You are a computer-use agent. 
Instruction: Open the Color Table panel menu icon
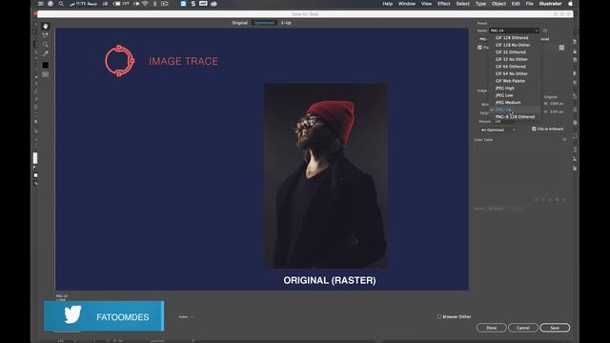coord(564,140)
